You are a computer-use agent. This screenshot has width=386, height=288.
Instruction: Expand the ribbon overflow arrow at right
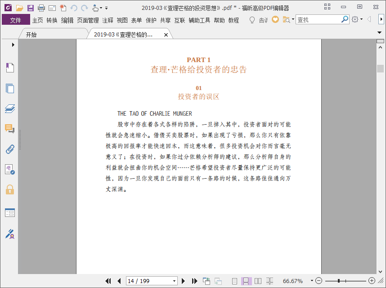(x=381, y=19)
